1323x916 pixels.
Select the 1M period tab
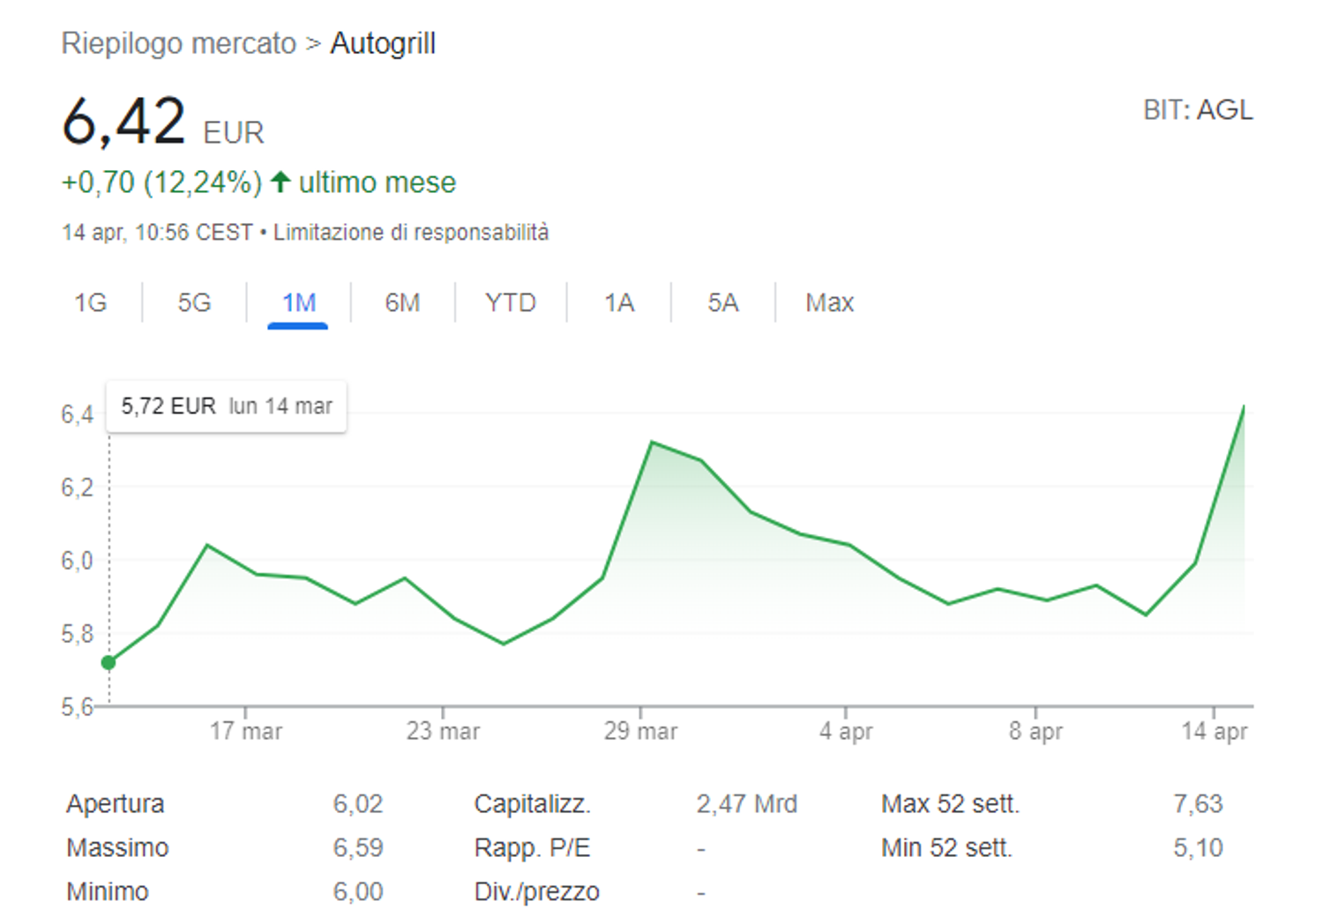click(298, 302)
